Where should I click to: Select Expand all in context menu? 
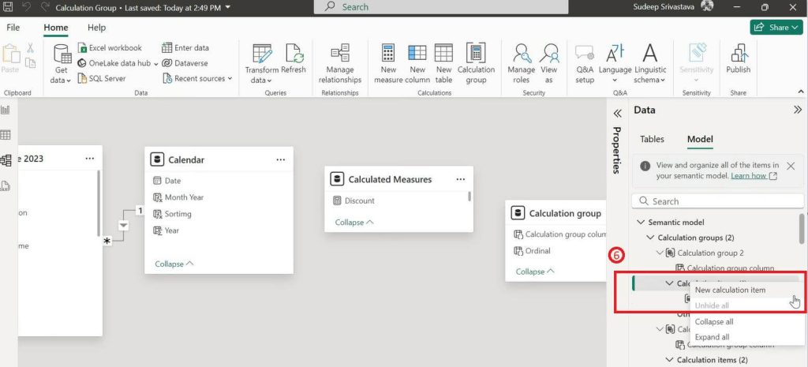click(x=713, y=337)
